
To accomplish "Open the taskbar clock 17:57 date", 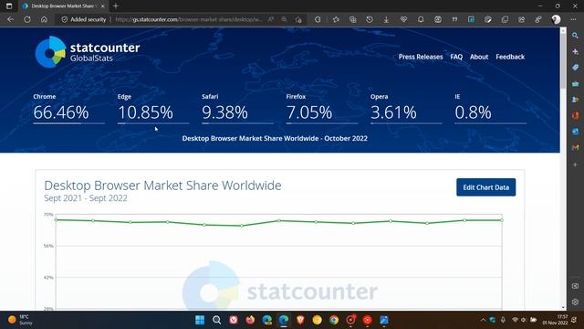I will coord(555,320).
